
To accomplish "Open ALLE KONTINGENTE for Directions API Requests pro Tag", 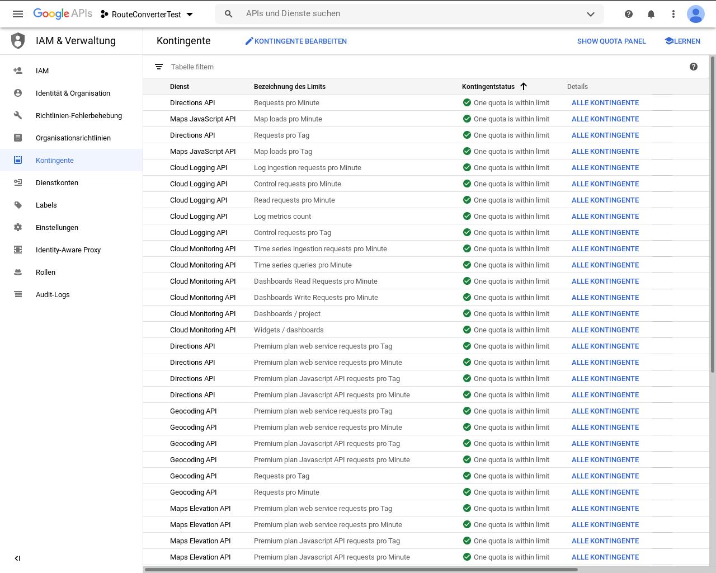I will click(x=605, y=135).
